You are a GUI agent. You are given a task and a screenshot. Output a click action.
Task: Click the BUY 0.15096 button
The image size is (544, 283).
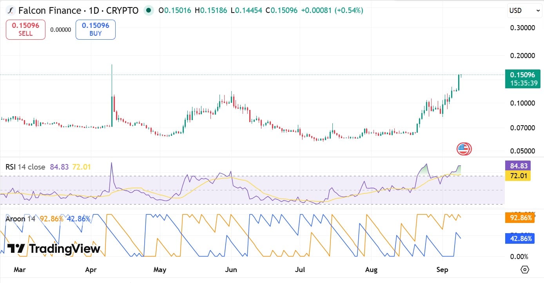[x=96, y=30]
